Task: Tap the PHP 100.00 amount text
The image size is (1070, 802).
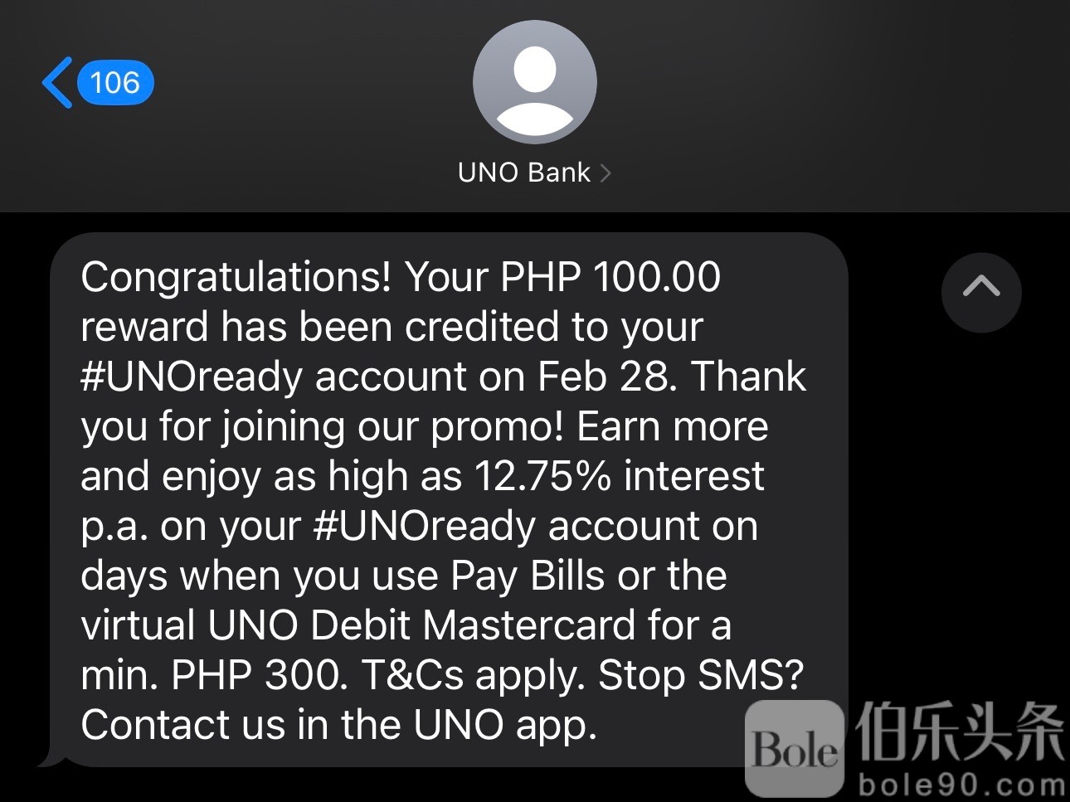Action: click(x=610, y=277)
